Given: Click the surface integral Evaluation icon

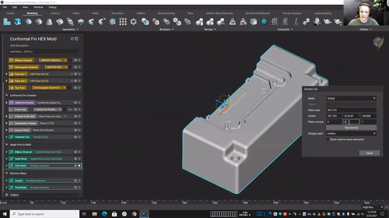Looking at the screenshot, I should click(285, 22).
